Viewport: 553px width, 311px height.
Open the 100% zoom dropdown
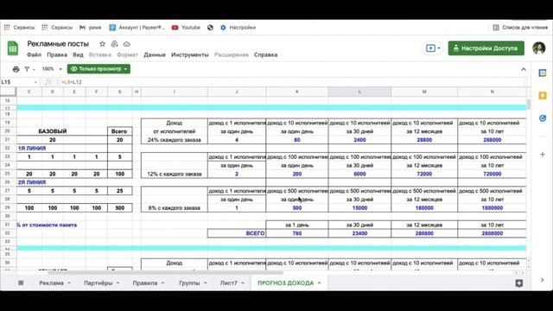[52, 69]
